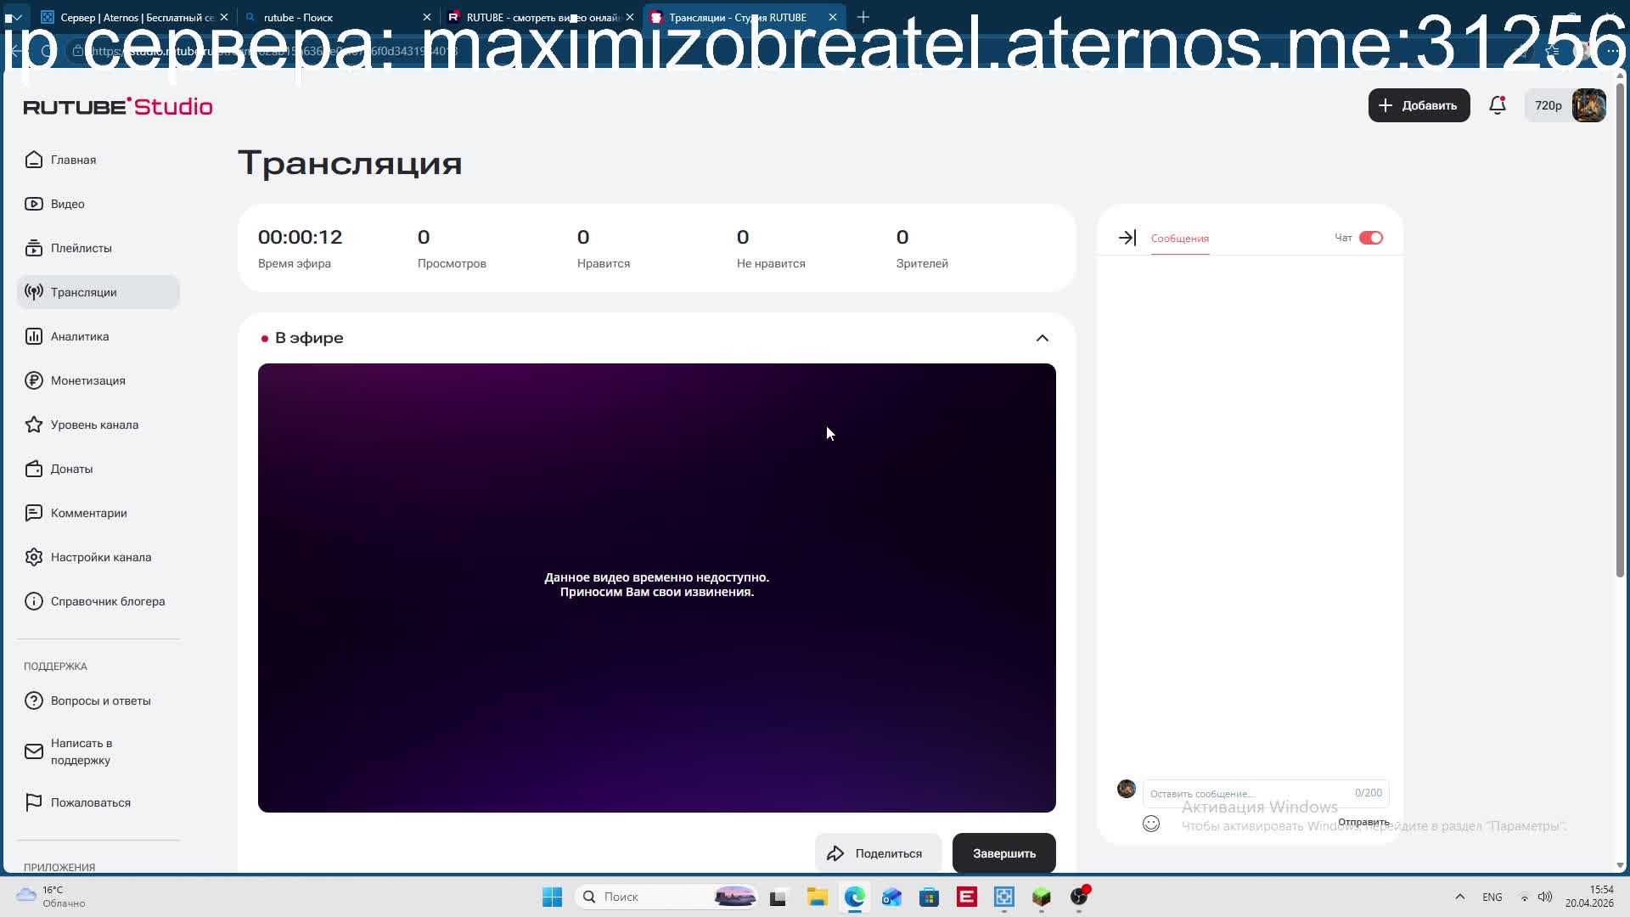This screenshot has width=1630, height=917.
Task: Click the collapse chat arrow icon
Action: pyautogui.click(x=1127, y=238)
